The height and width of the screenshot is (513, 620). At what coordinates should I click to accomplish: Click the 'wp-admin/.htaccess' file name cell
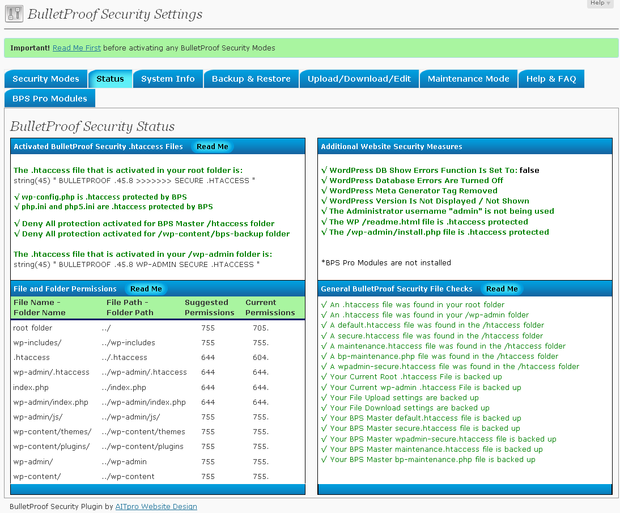tap(52, 372)
